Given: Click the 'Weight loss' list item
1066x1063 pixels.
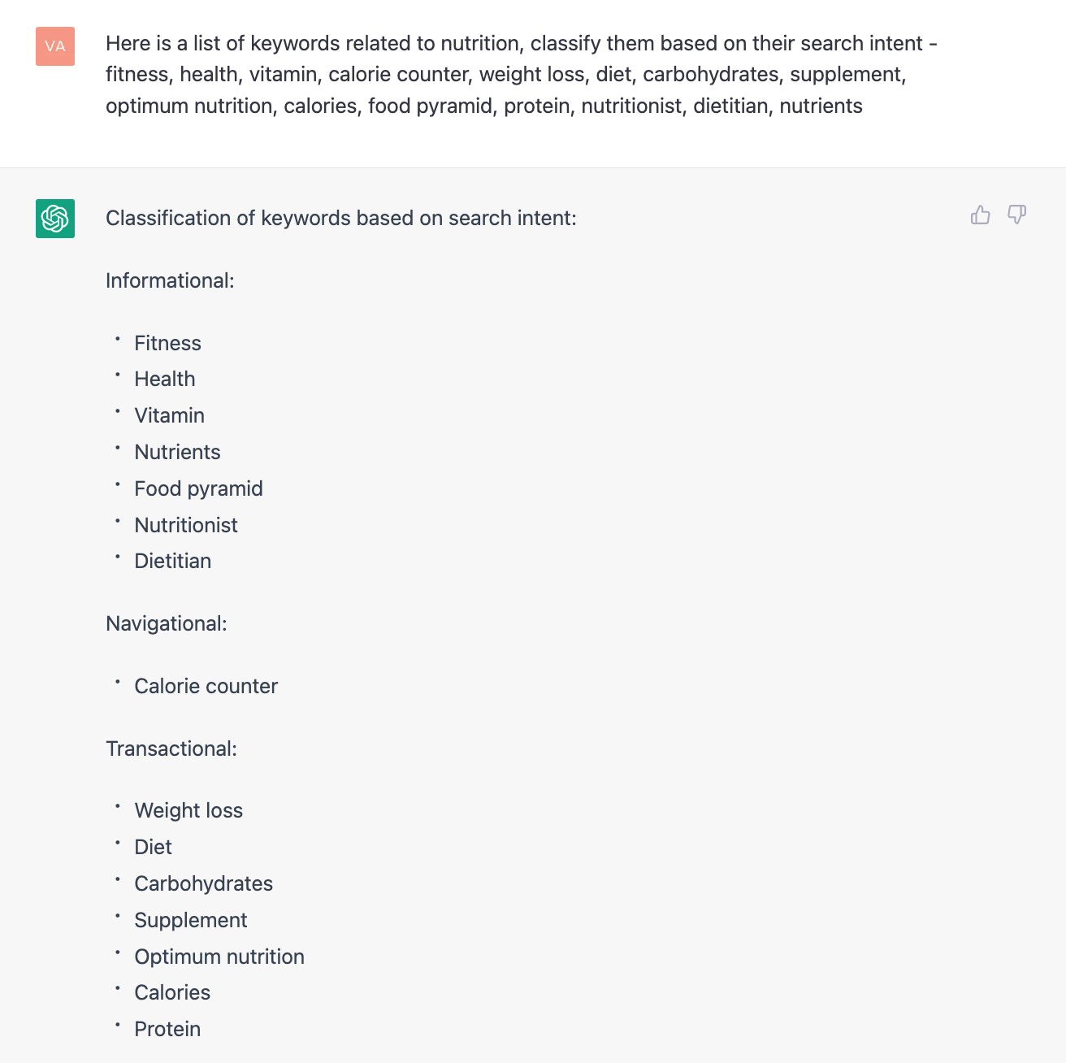Looking at the screenshot, I should click(x=188, y=811).
